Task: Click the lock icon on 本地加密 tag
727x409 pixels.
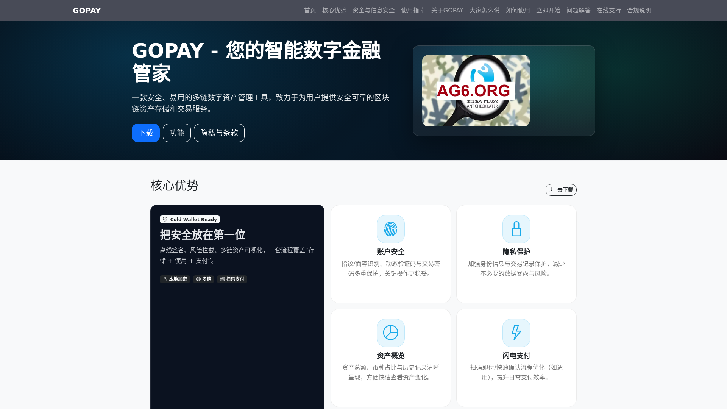Action: (165, 279)
